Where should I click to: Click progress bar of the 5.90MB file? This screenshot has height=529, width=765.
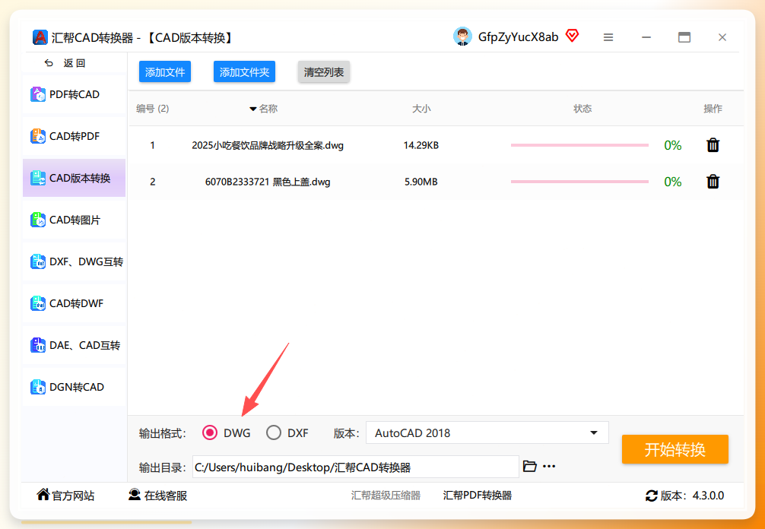579,182
